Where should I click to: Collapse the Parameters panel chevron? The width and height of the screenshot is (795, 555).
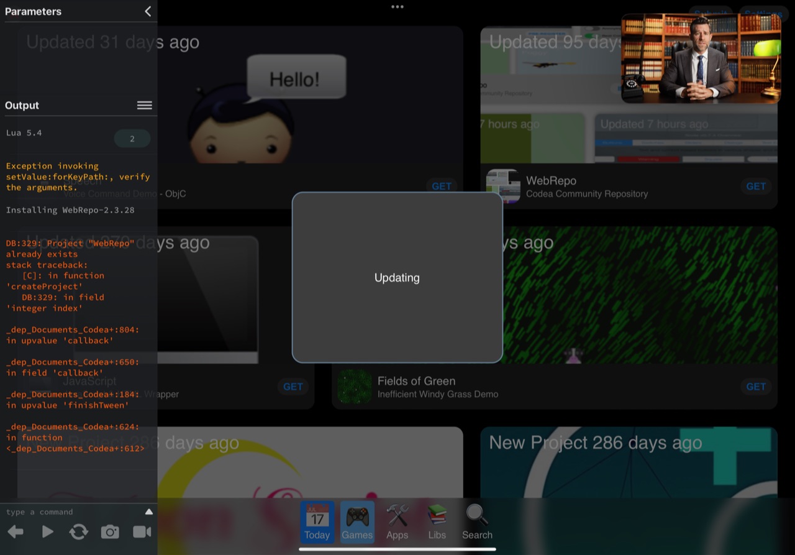click(x=148, y=11)
